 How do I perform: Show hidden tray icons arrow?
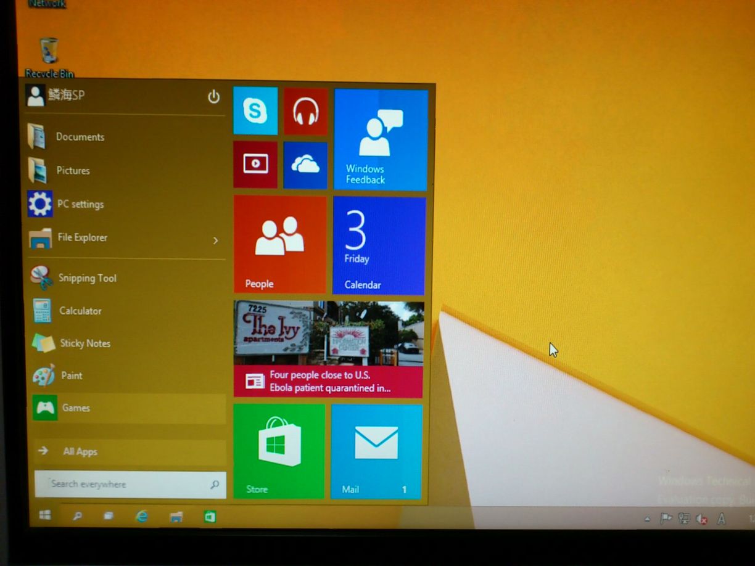point(647,519)
